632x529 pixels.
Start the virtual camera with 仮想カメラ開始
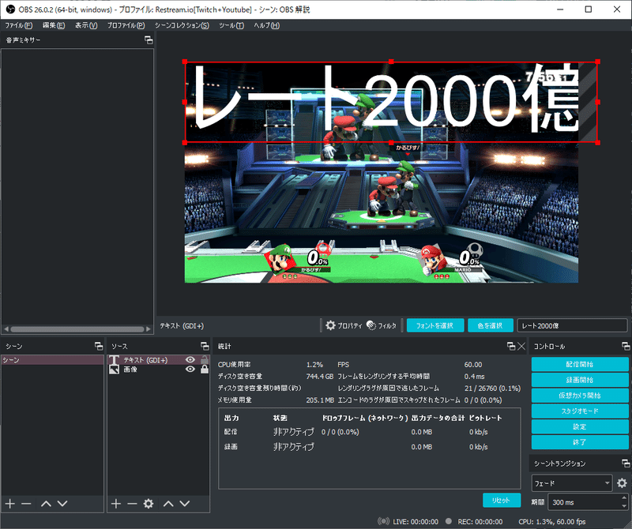pos(580,396)
